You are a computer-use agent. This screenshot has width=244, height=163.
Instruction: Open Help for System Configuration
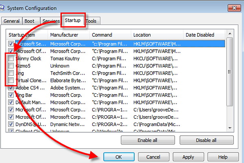[x=223, y=157]
